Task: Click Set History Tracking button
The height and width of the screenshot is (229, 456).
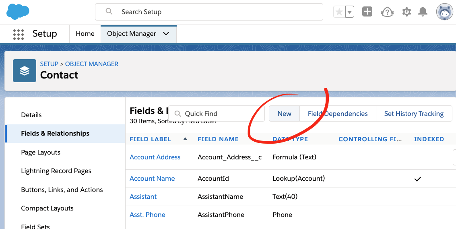Action: [x=414, y=113]
